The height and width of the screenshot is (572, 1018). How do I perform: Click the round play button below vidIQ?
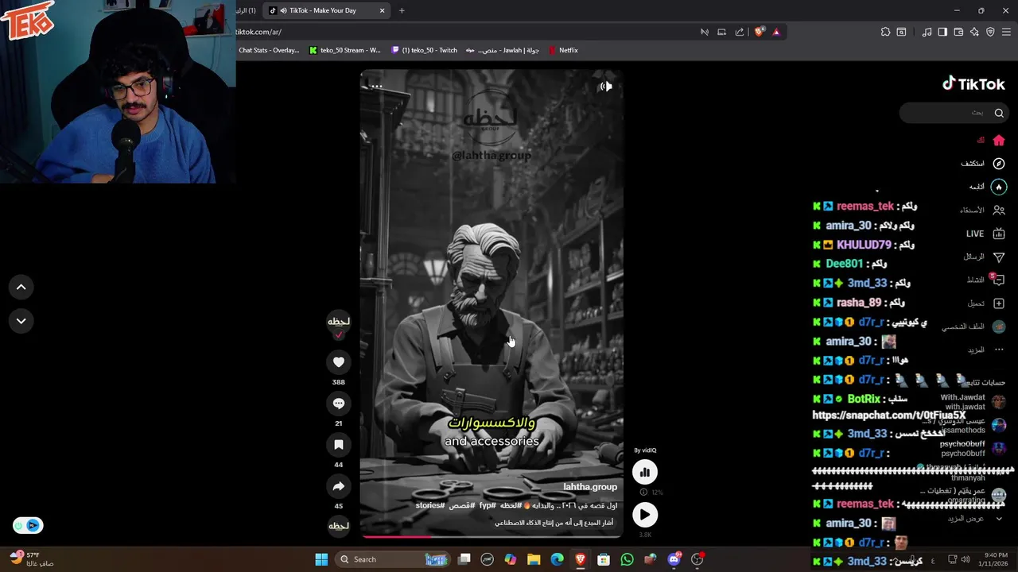645,515
